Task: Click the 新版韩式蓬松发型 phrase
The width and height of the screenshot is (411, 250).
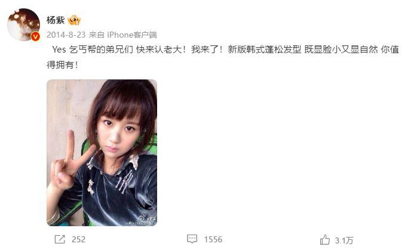Action: [265, 50]
